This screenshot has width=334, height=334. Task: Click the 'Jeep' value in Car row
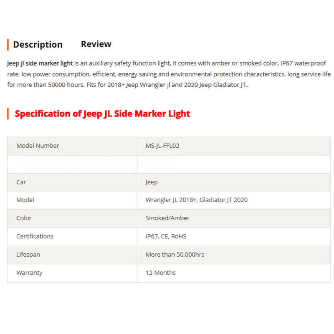pos(152,182)
